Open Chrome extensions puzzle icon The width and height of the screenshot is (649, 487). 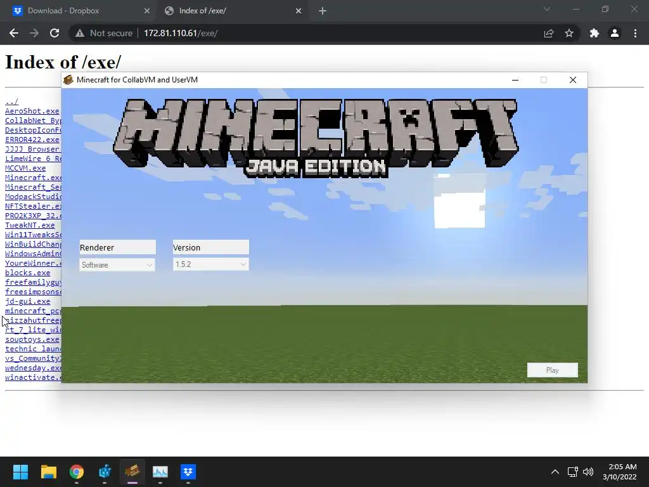click(594, 33)
